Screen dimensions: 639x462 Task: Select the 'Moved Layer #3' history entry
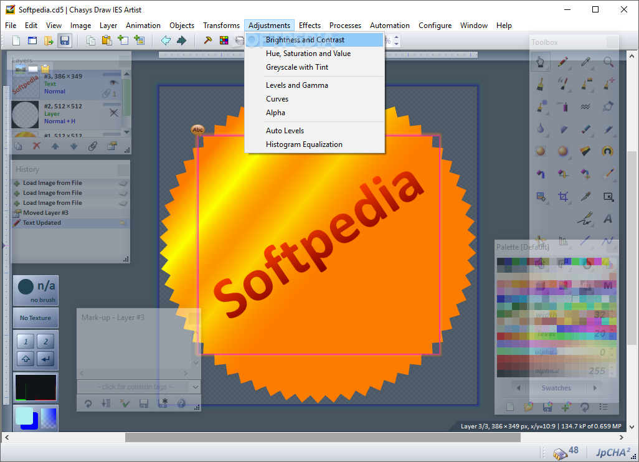[71, 213]
